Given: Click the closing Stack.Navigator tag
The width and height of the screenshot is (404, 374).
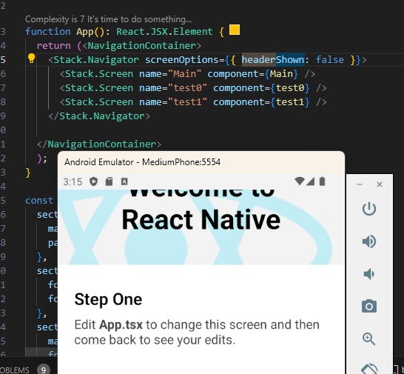Looking at the screenshot, I should 99,116.
